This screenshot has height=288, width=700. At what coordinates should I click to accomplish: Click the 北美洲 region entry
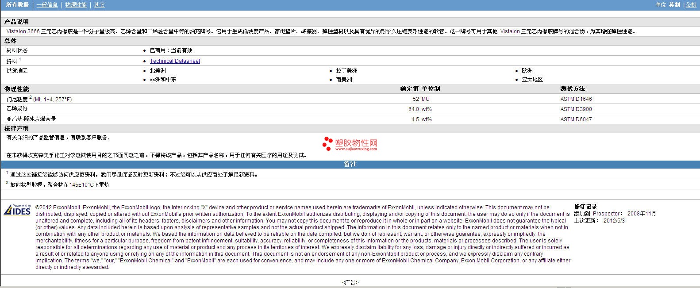pyautogui.click(x=158, y=71)
